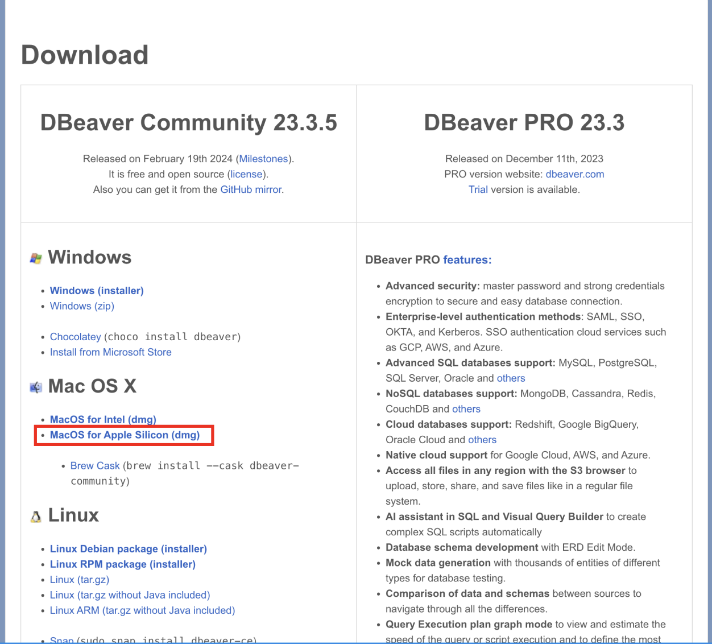Click 'Comparison of data and schemas' feature text
The width and height of the screenshot is (712, 644).
coord(467,593)
